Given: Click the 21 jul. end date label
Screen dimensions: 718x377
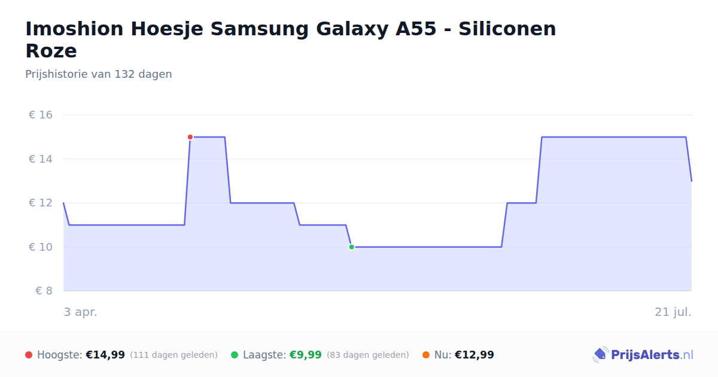Looking at the screenshot, I should [x=673, y=312].
